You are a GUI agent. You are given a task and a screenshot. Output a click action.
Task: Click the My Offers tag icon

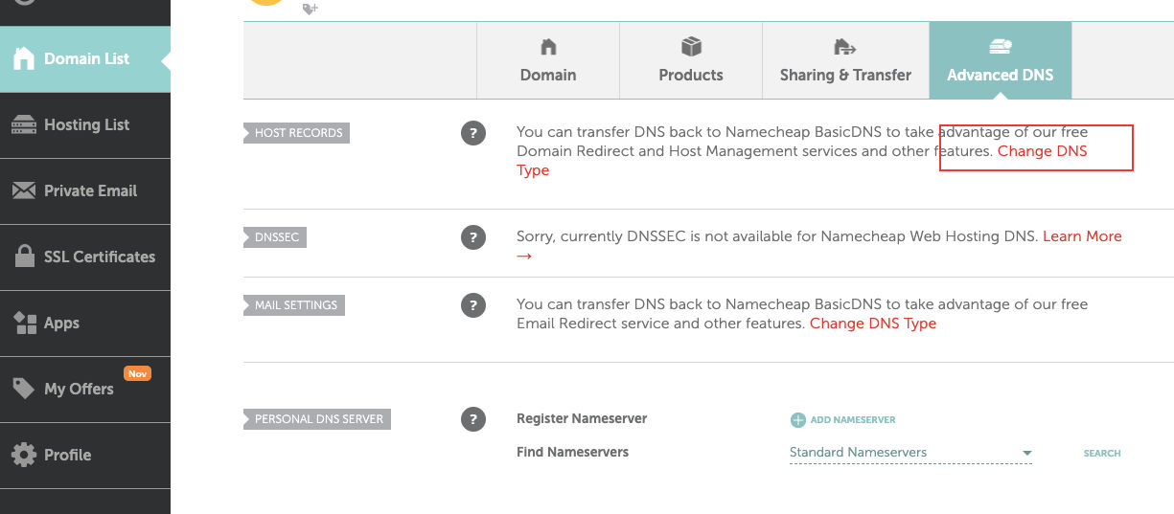24,389
